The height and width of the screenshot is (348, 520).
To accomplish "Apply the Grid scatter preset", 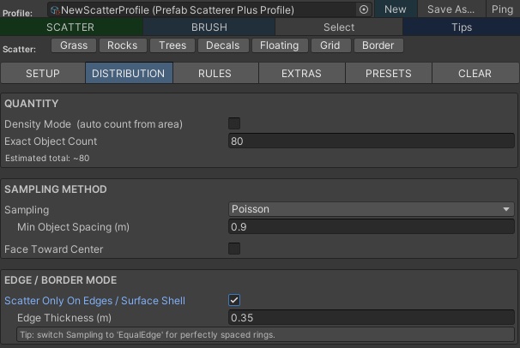I will pyautogui.click(x=330, y=45).
